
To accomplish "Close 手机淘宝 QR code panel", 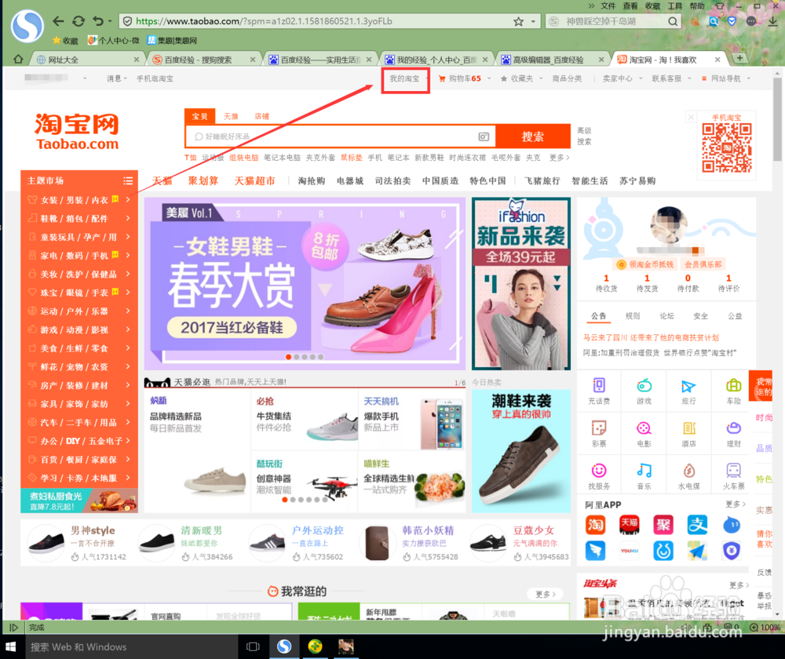I will click(x=691, y=117).
